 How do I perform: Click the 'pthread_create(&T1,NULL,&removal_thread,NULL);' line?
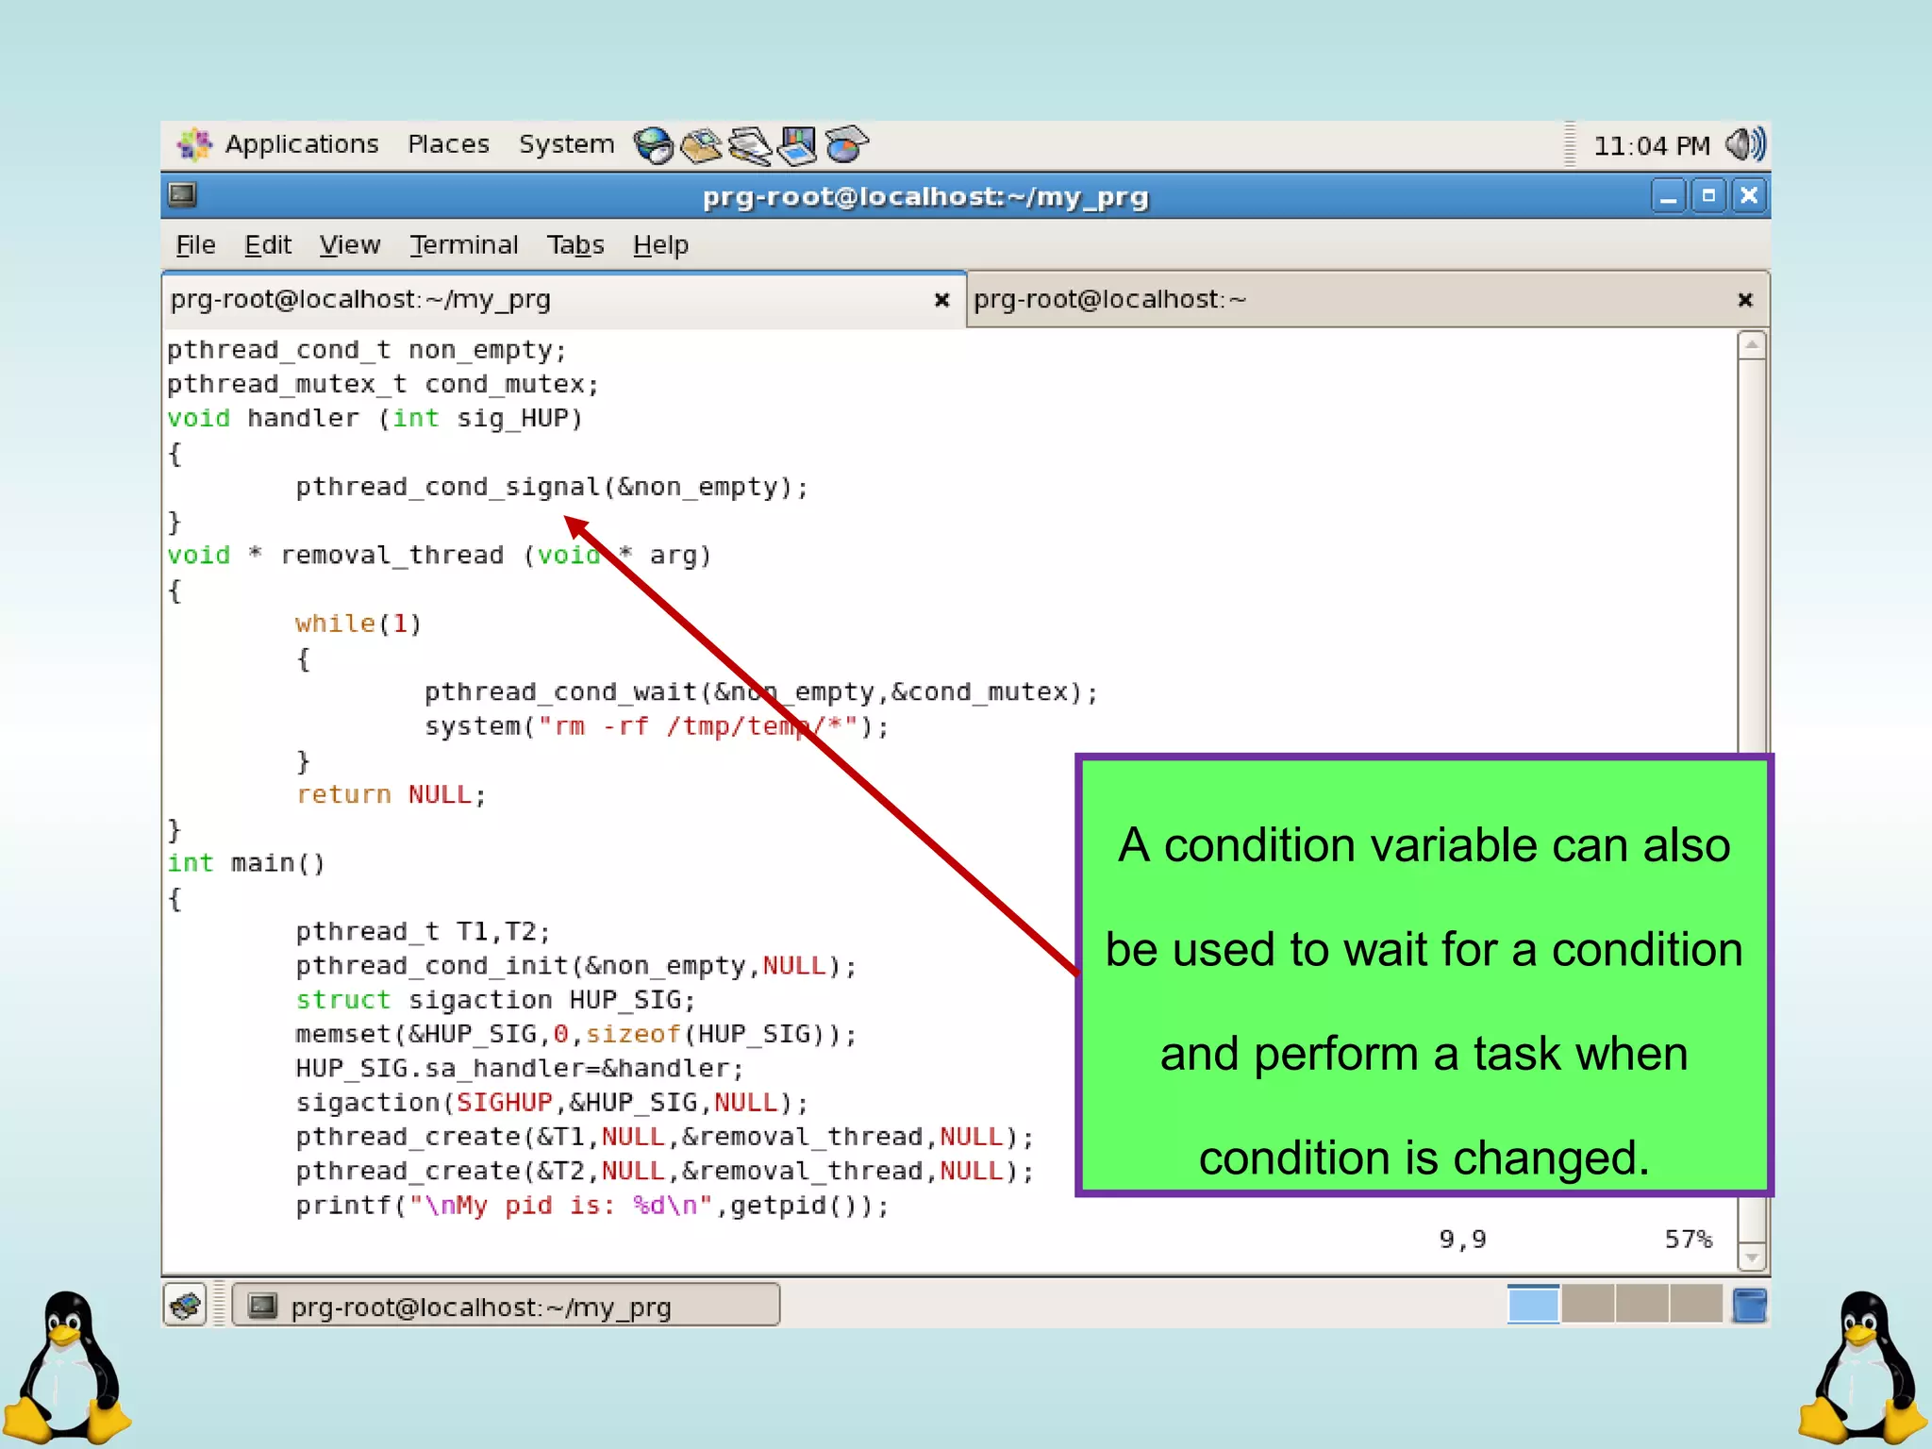click(x=665, y=1137)
